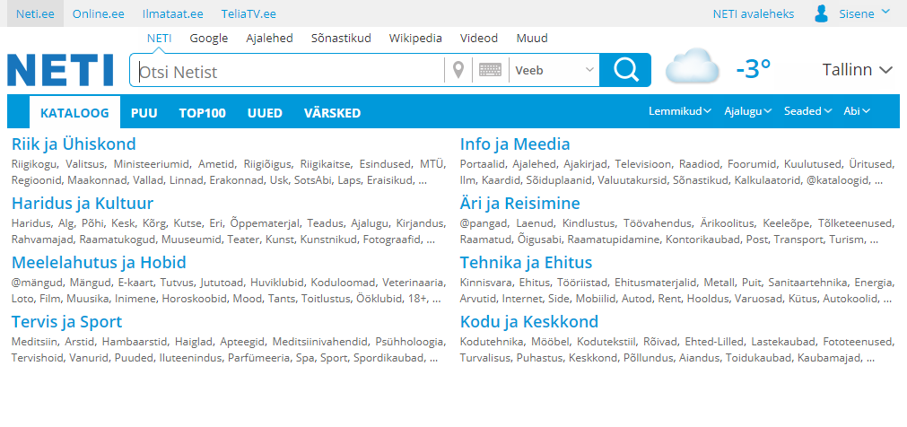This screenshot has width=907, height=427.
Task: Open the Raamatukogud subcategory
Action: 119,239
